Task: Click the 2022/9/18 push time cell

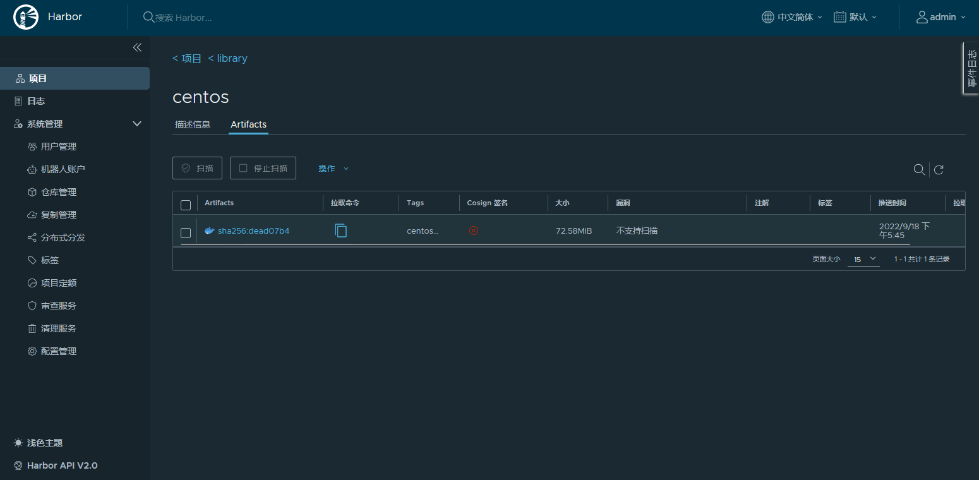Action: click(904, 231)
